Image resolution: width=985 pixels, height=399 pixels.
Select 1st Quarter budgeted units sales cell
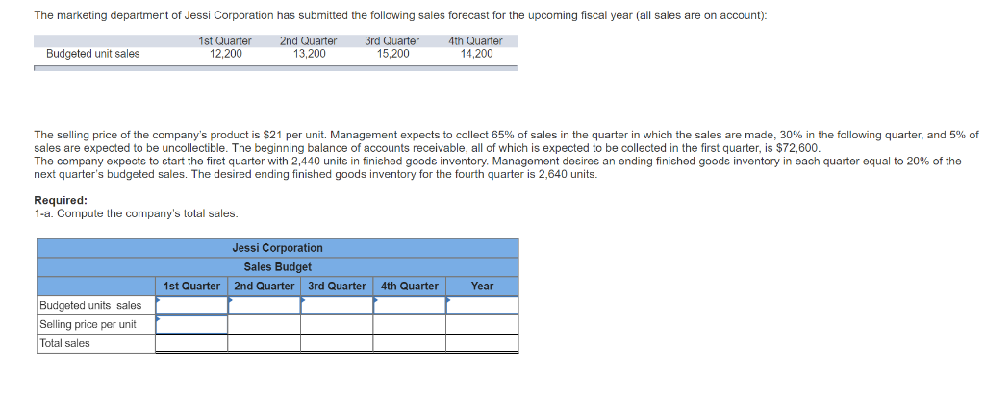click(191, 306)
